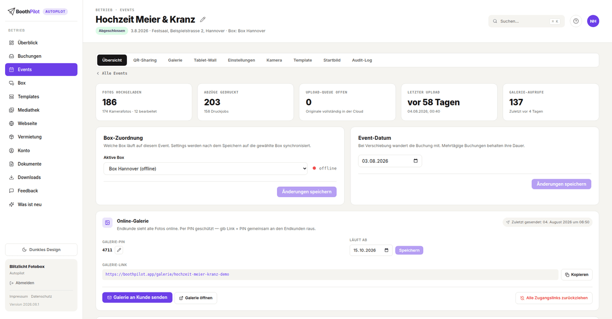Click the Vermietung package icon
Image resolution: width=612 pixels, height=319 pixels.
click(12, 137)
